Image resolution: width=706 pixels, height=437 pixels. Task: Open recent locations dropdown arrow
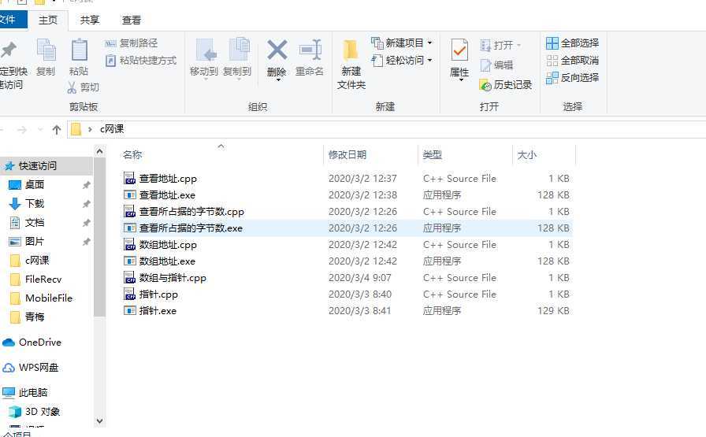40,130
